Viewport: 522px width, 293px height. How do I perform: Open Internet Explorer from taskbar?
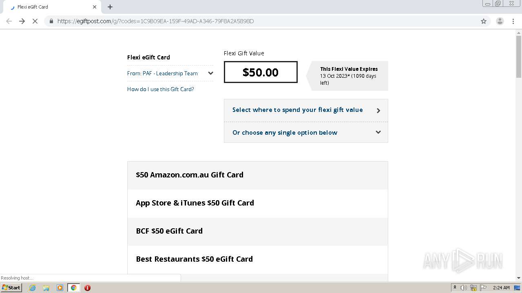(x=33, y=288)
